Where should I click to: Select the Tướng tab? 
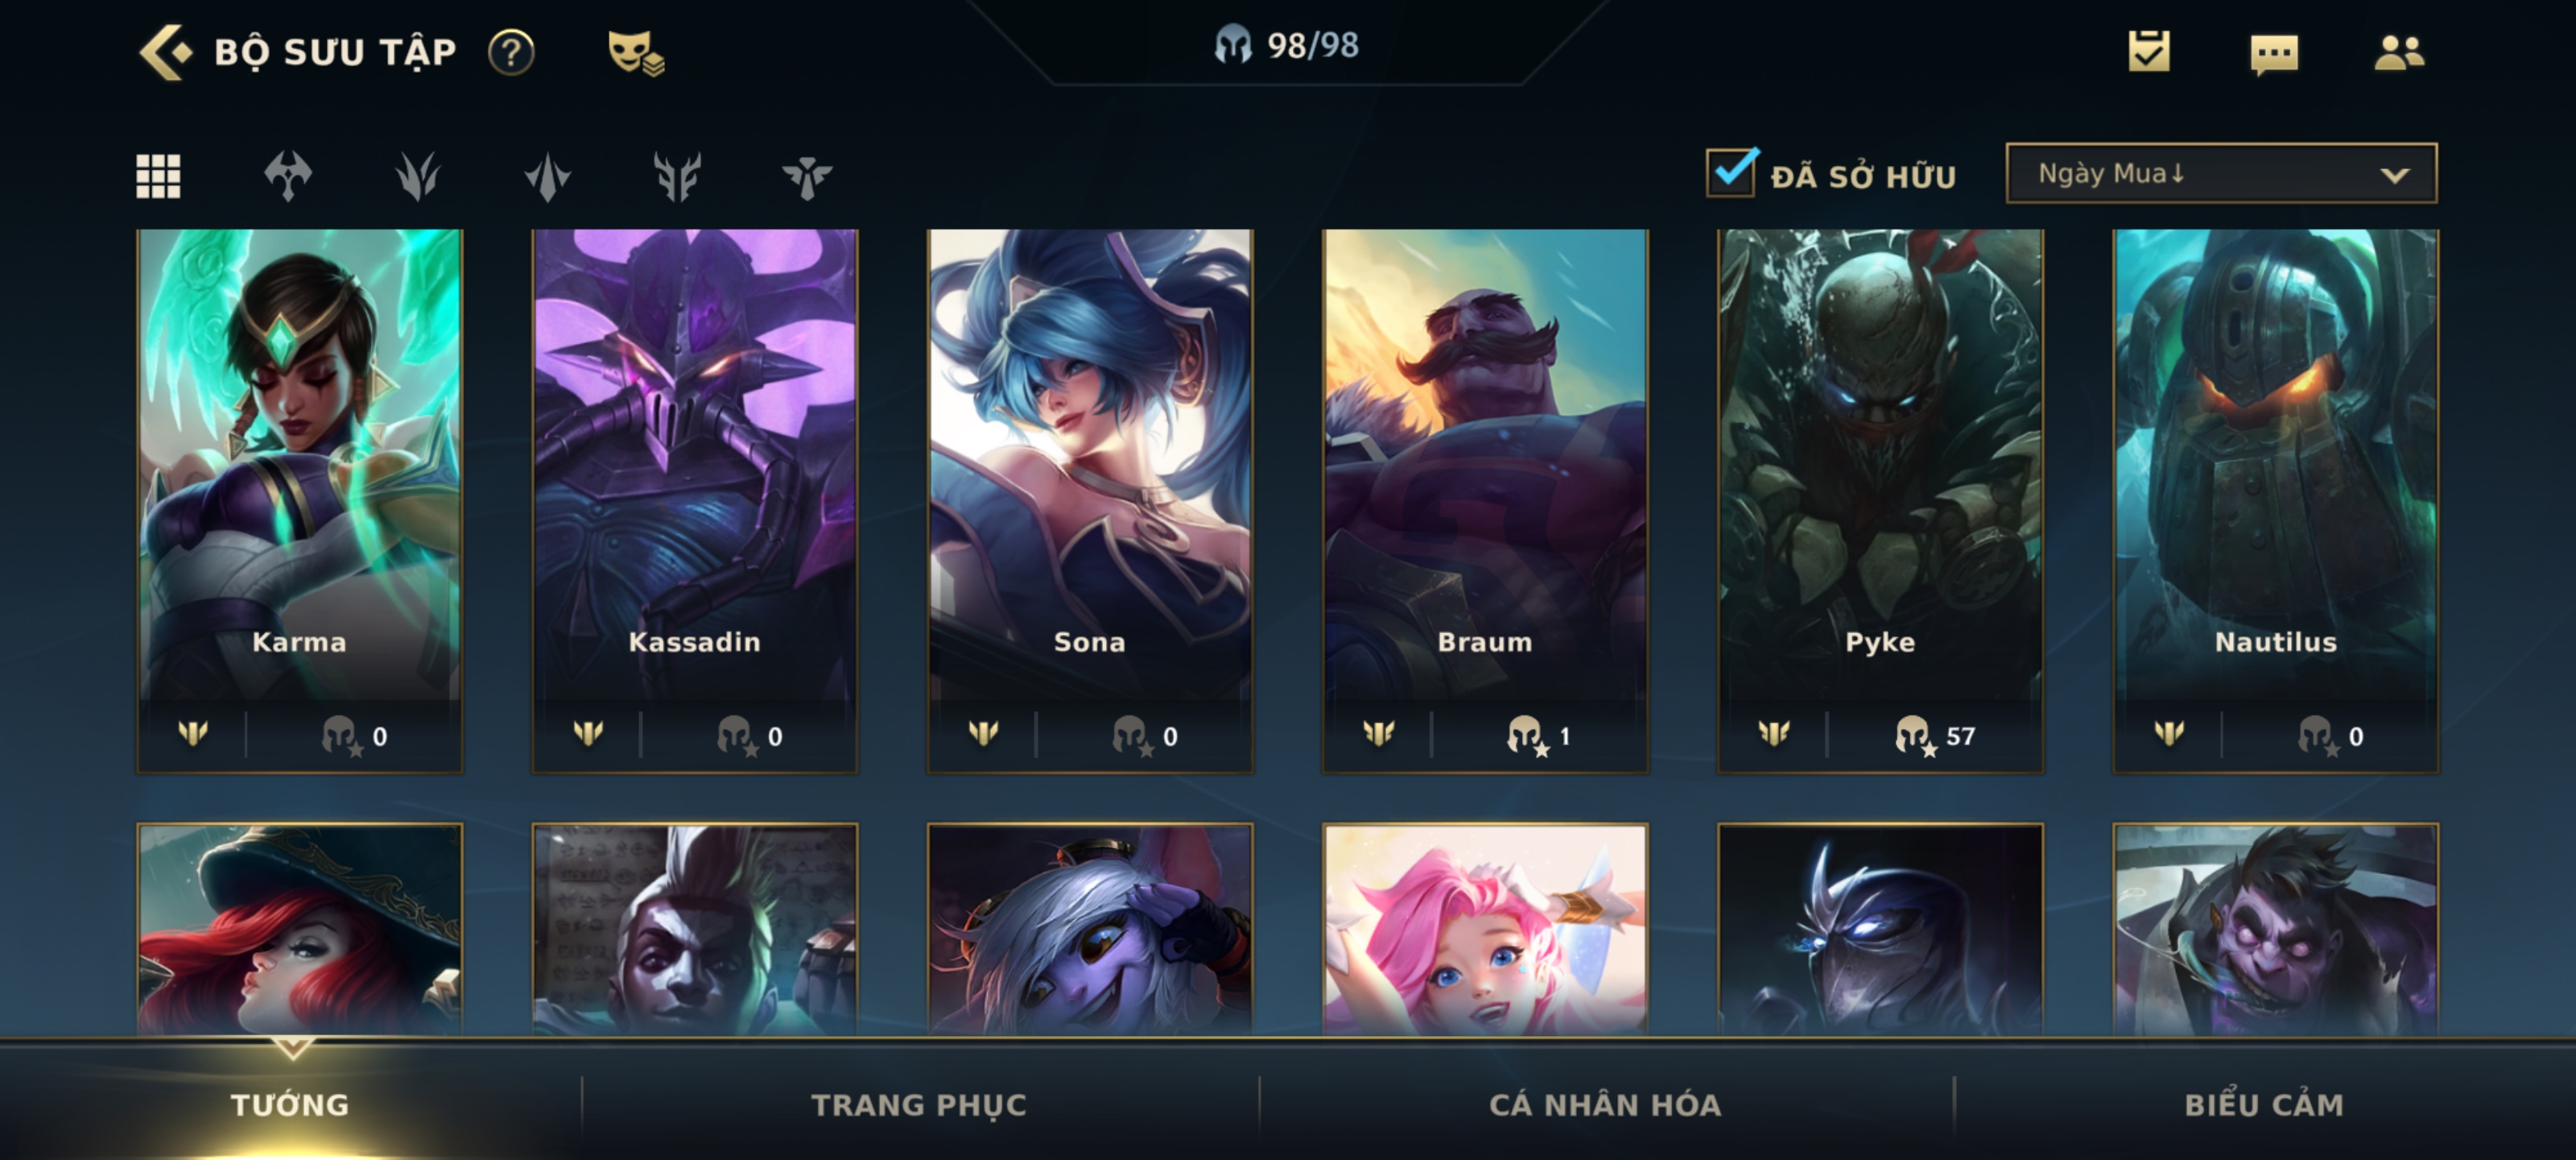pos(290,1105)
